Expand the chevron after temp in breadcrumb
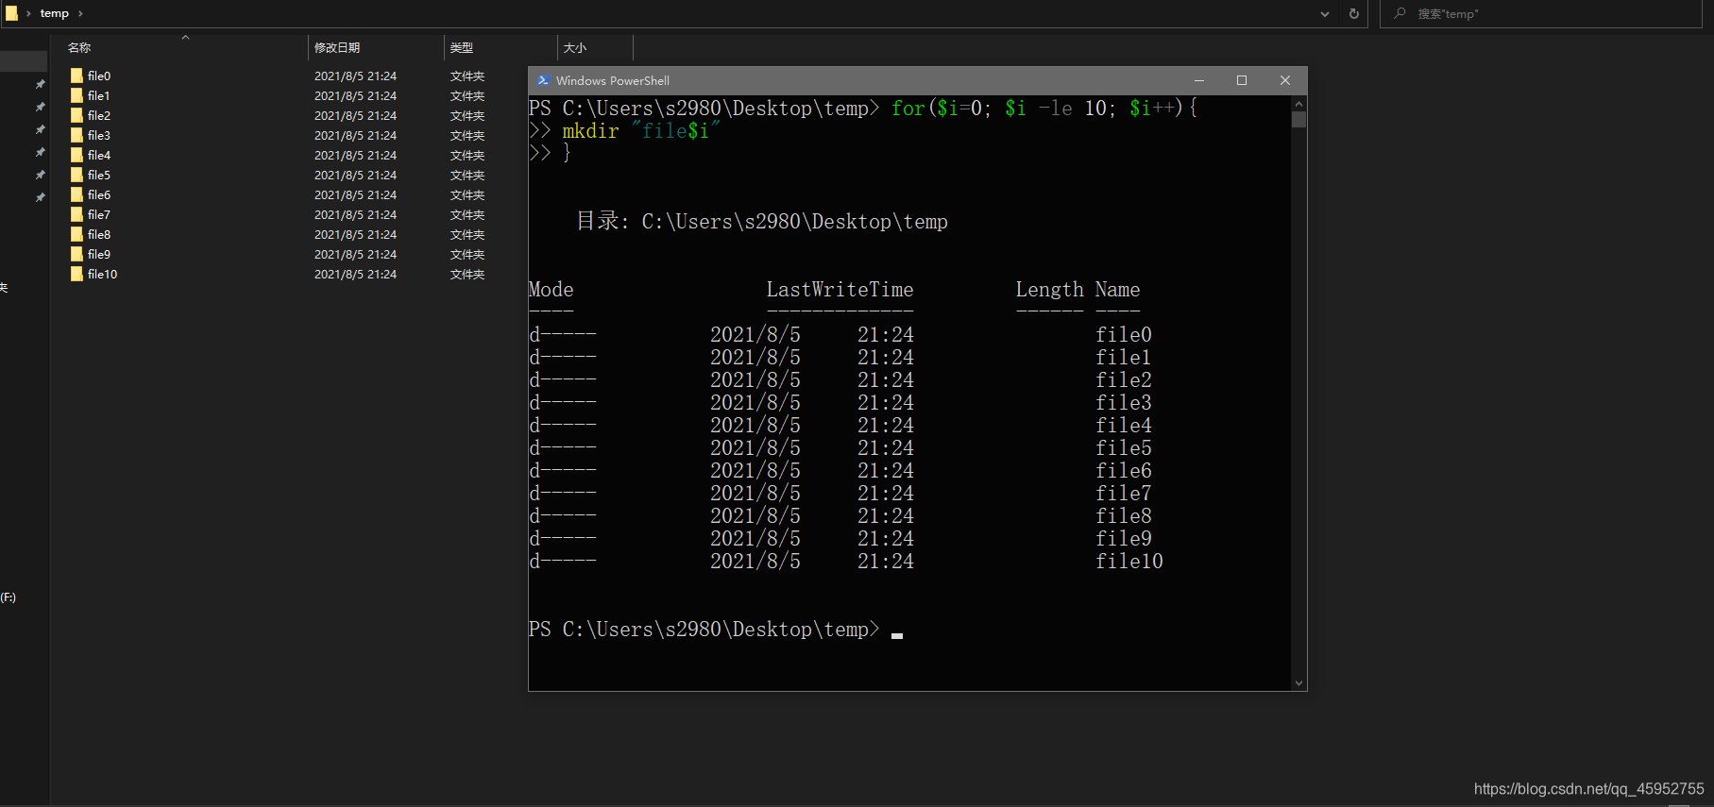Viewport: 1714px width, 807px height. [80, 13]
